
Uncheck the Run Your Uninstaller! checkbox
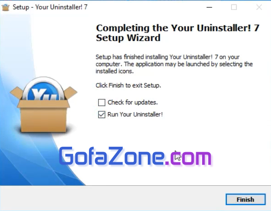pyautogui.click(x=102, y=114)
